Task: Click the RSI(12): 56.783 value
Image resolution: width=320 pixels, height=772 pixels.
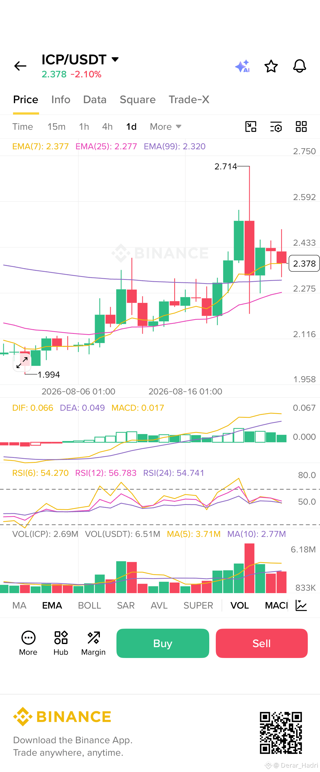Action: (x=106, y=473)
